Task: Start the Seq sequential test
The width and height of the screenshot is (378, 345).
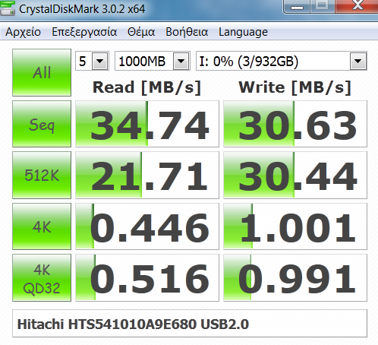Action: click(x=42, y=124)
